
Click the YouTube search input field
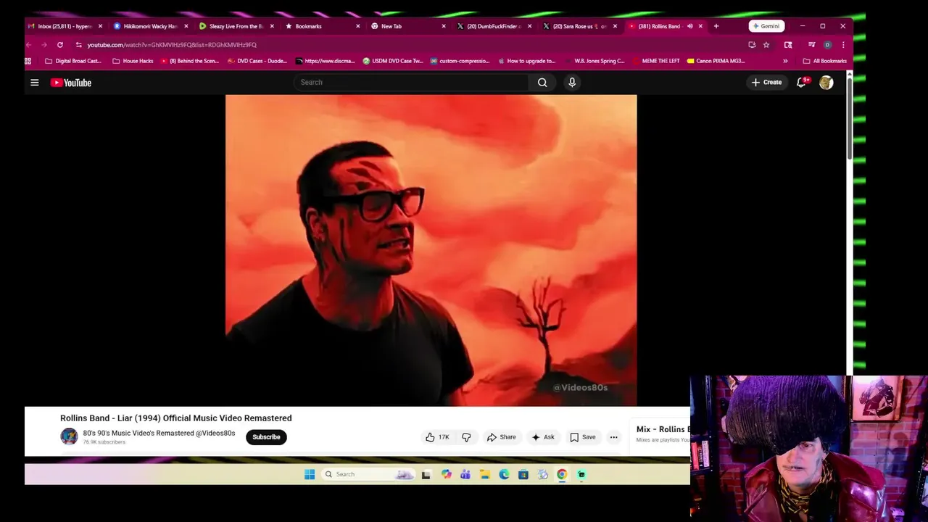(x=412, y=83)
